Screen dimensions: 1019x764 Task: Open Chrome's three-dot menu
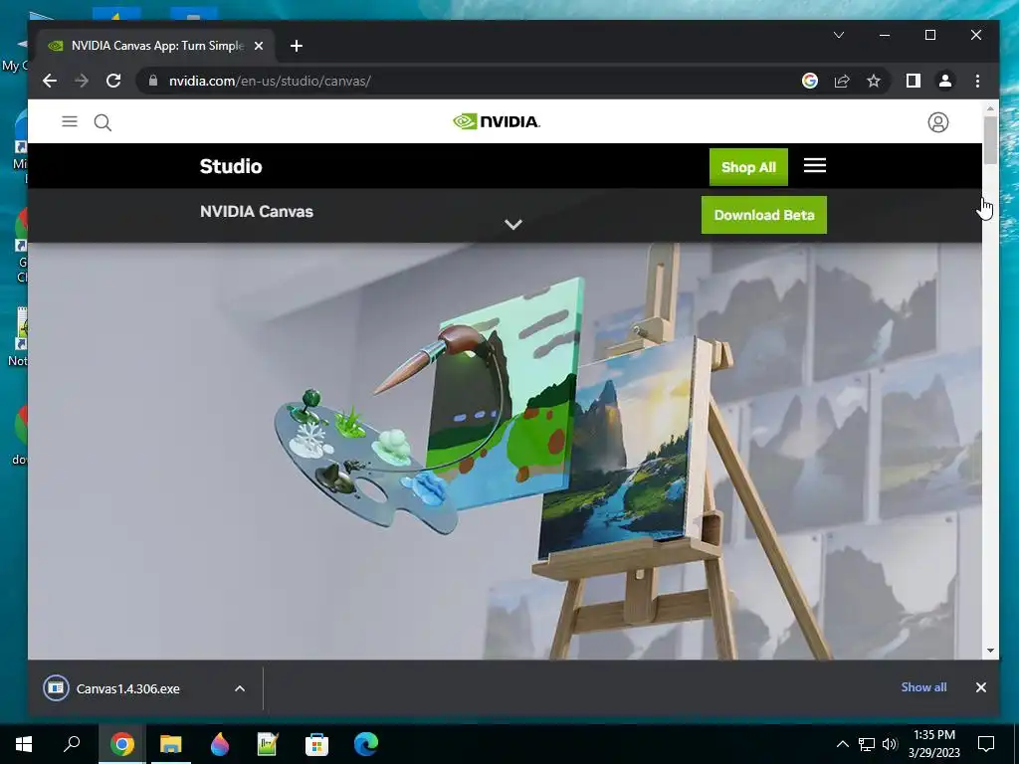point(977,81)
